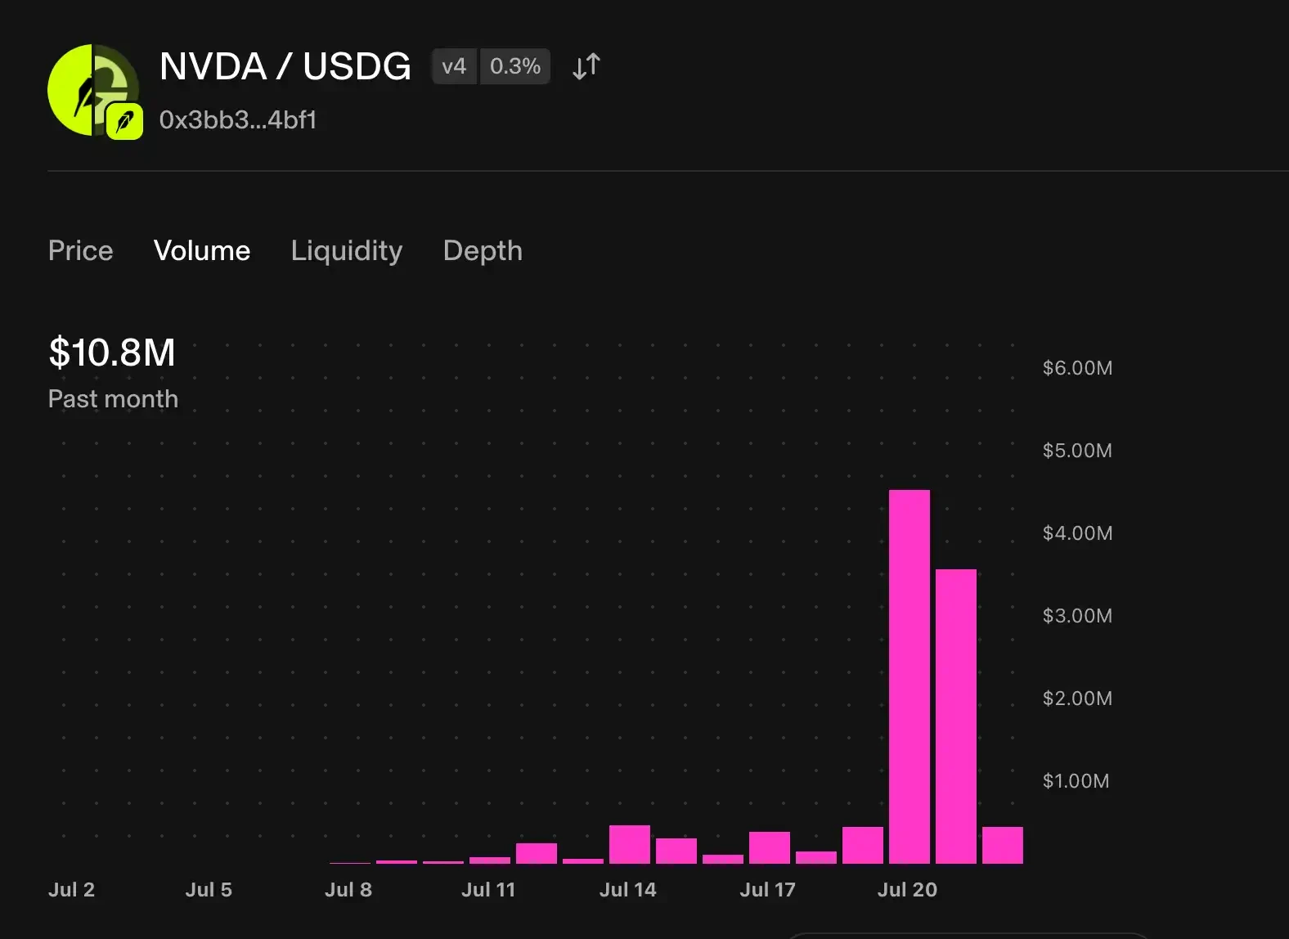1289x939 pixels.
Task: Click the Jul 20 date label
Action: [x=907, y=890]
